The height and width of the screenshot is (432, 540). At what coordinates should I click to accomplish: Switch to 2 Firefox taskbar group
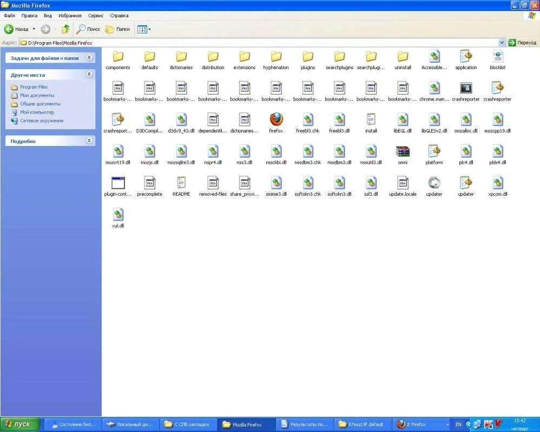pos(421,424)
